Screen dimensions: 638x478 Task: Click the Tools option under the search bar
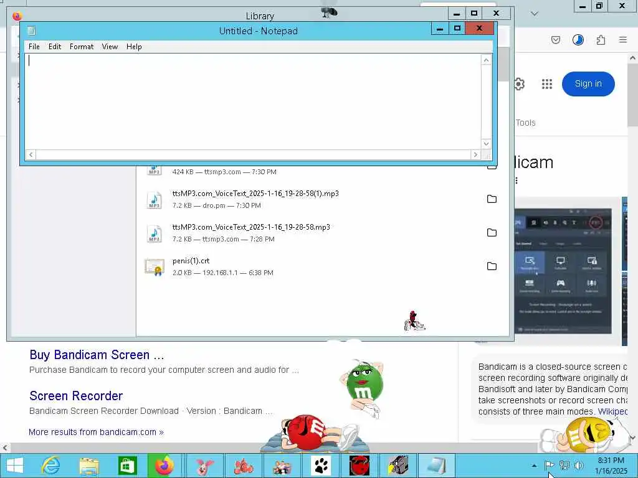point(525,123)
